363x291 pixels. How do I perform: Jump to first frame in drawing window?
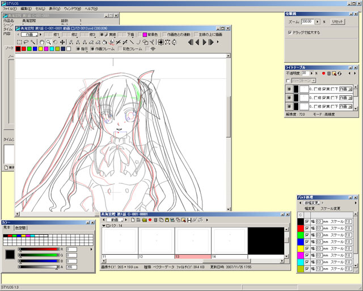click(191, 42)
